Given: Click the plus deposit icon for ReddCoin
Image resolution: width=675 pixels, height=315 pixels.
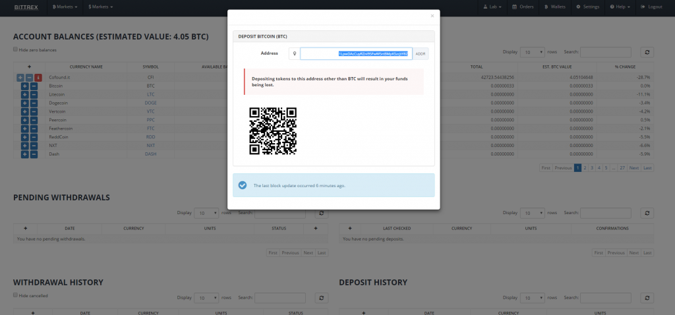Looking at the screenshot, I should [24, 137].
